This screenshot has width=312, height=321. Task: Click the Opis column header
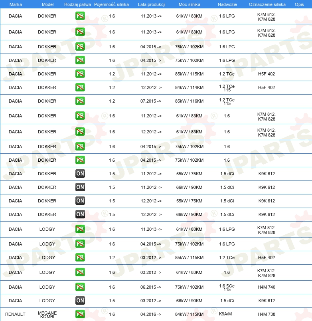pos(299,4)
